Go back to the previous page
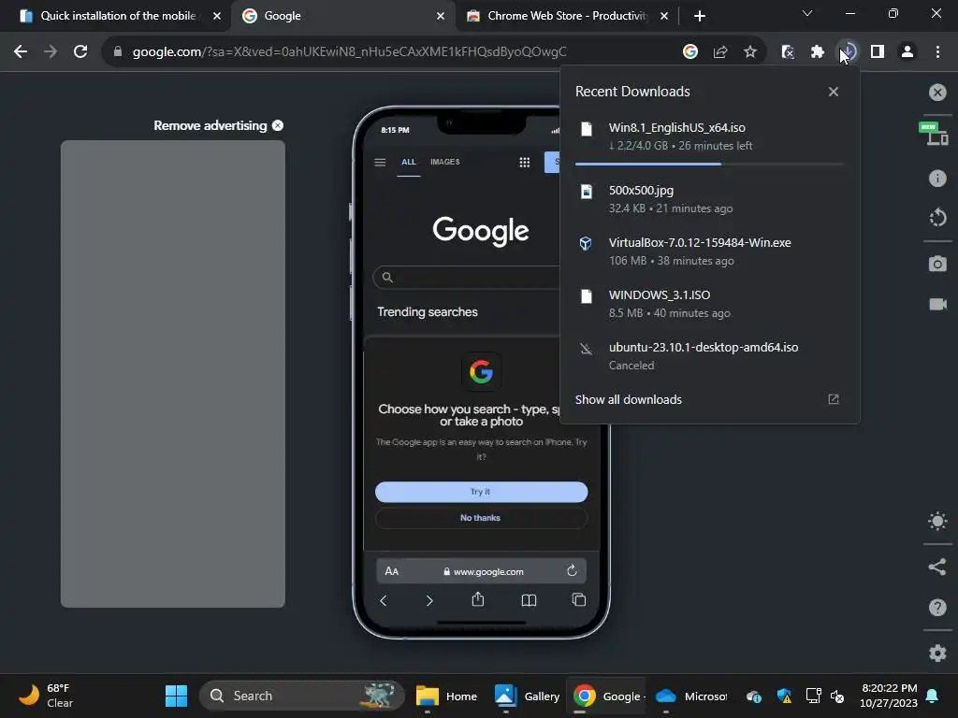The image size is (958, 718). [x=21, y=52]
